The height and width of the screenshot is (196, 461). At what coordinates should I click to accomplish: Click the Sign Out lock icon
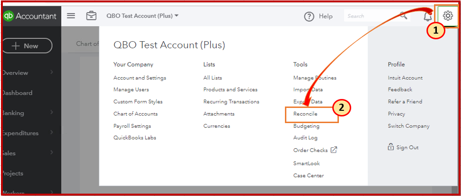click(x=391, y=147)
